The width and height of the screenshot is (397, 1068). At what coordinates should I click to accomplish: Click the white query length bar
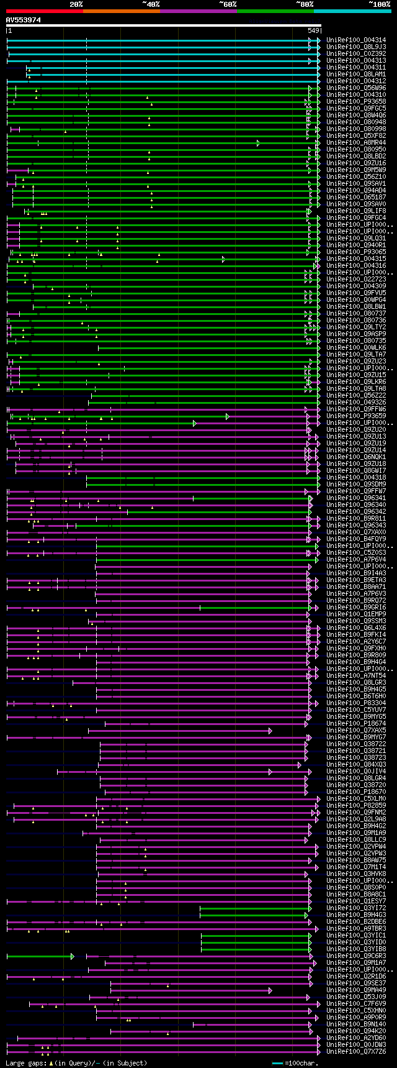pos(164,26)
